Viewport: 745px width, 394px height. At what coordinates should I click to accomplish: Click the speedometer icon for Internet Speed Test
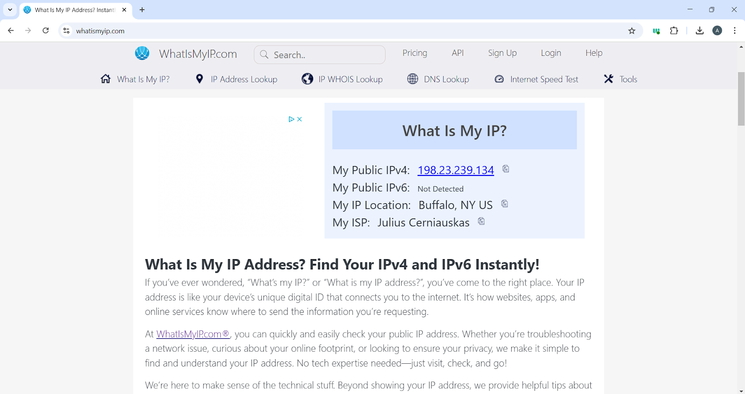[x=499, y=79]
